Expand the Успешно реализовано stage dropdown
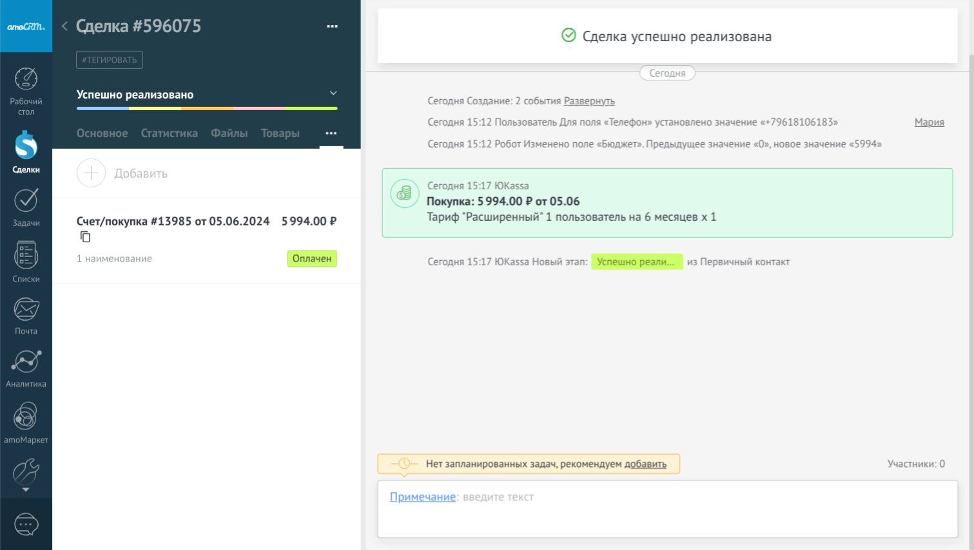Viewport: 974px width, 550px height. click(x=333, y=94)
